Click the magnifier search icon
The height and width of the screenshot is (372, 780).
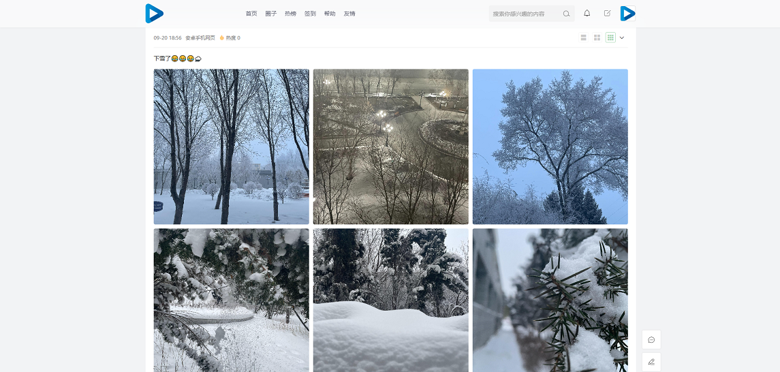tap(566, 14)
